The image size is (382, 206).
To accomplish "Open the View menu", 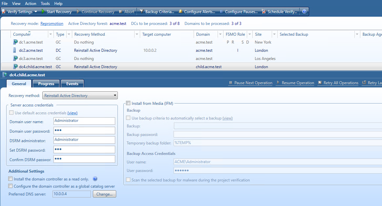I will click(16, 3).
